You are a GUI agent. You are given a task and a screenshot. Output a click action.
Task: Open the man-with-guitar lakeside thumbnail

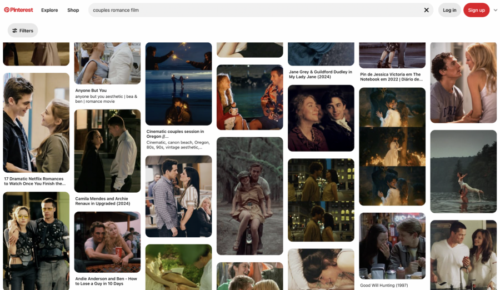(x=249, y=97)
